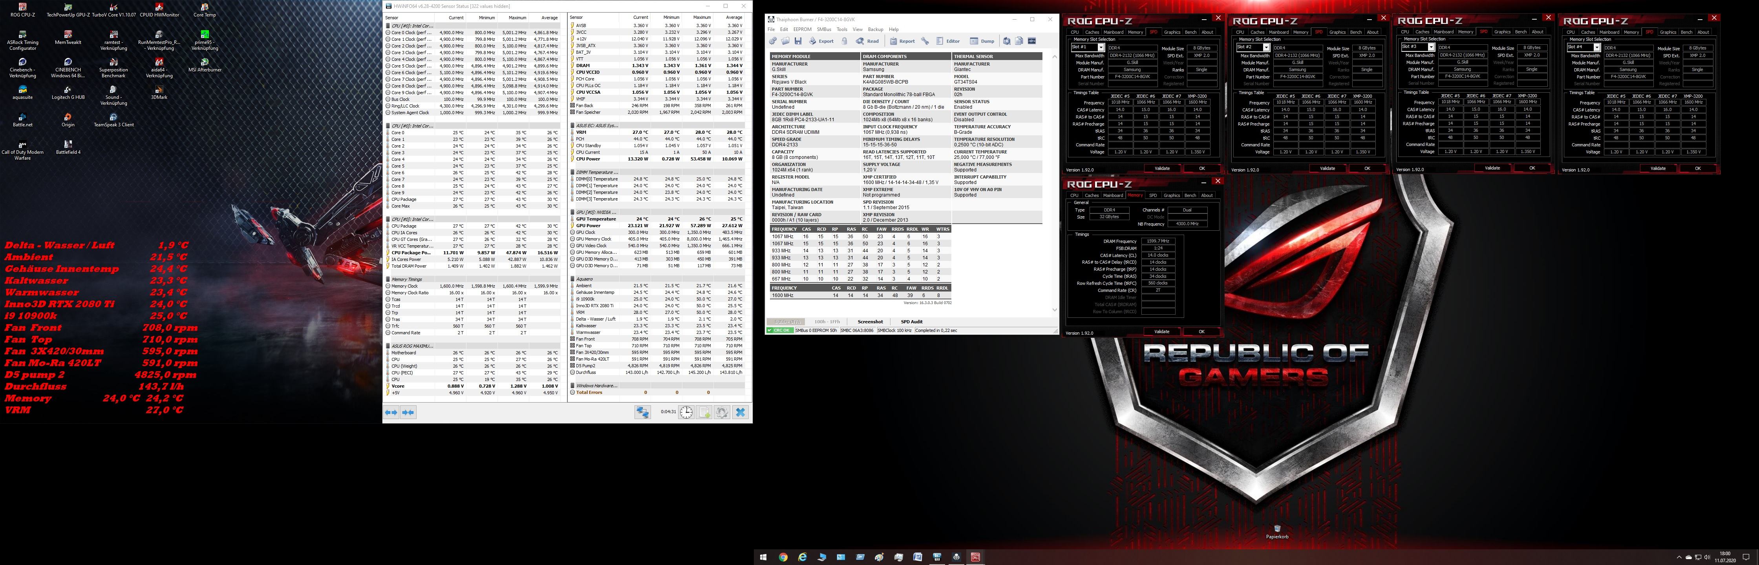Click the settings gear icon in HWiNFO bottom bar
This screenshot has width=1759, height=565.
(x=722, y=412)
